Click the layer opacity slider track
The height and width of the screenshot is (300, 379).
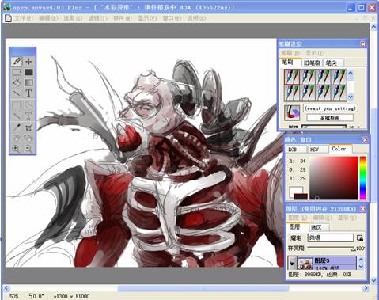332,248
